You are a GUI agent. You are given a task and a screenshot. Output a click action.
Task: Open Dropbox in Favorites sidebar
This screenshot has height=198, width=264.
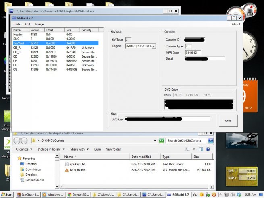click(31, 174)
